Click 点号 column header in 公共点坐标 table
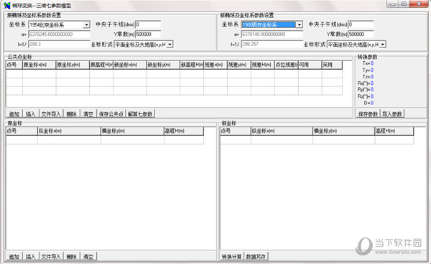The height and width of the screenshot is (264, 431). coord(14,65)
